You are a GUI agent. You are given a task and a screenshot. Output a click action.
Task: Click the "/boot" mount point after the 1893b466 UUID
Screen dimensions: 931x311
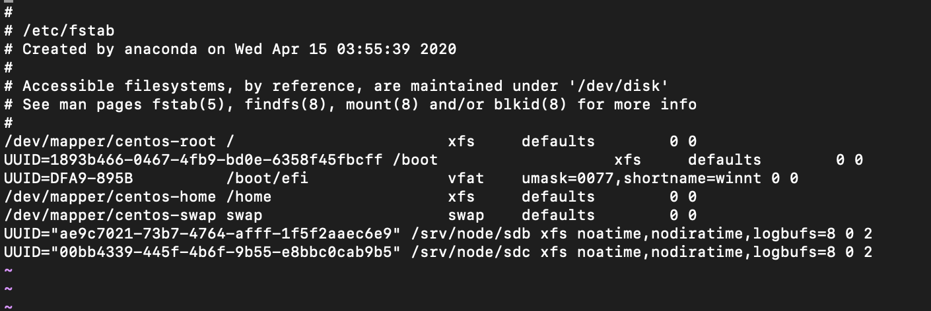click(419, 160)
